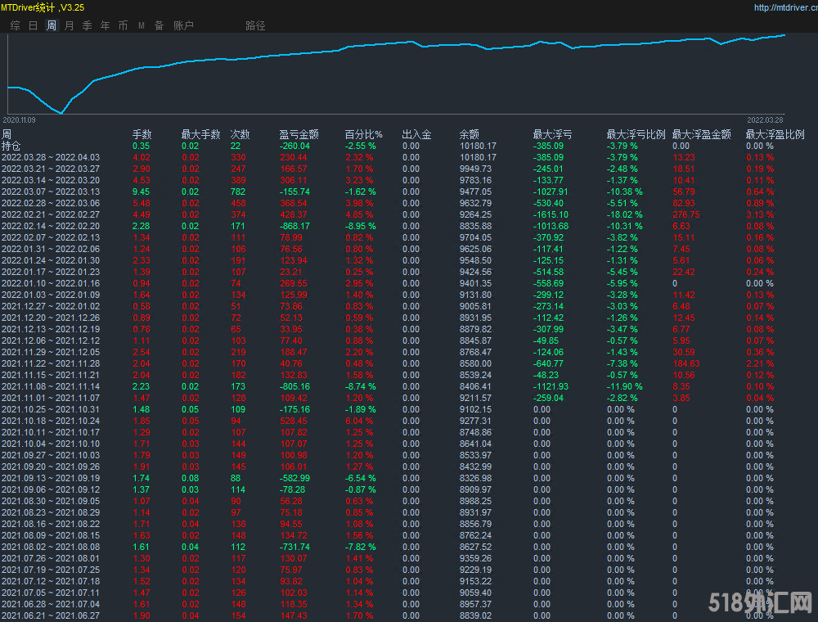Open the 季 quarterly statistics tab

tap(88, 25)
